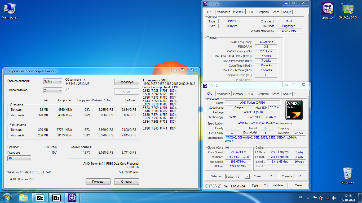Select Mainboard tab in upper CPU-Z window
The height and width of the screenshot is (203, 362).
(223, 12)
